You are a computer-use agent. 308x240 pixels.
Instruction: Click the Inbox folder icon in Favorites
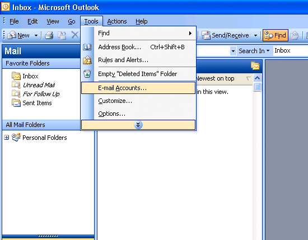click(x=16, y=76)
